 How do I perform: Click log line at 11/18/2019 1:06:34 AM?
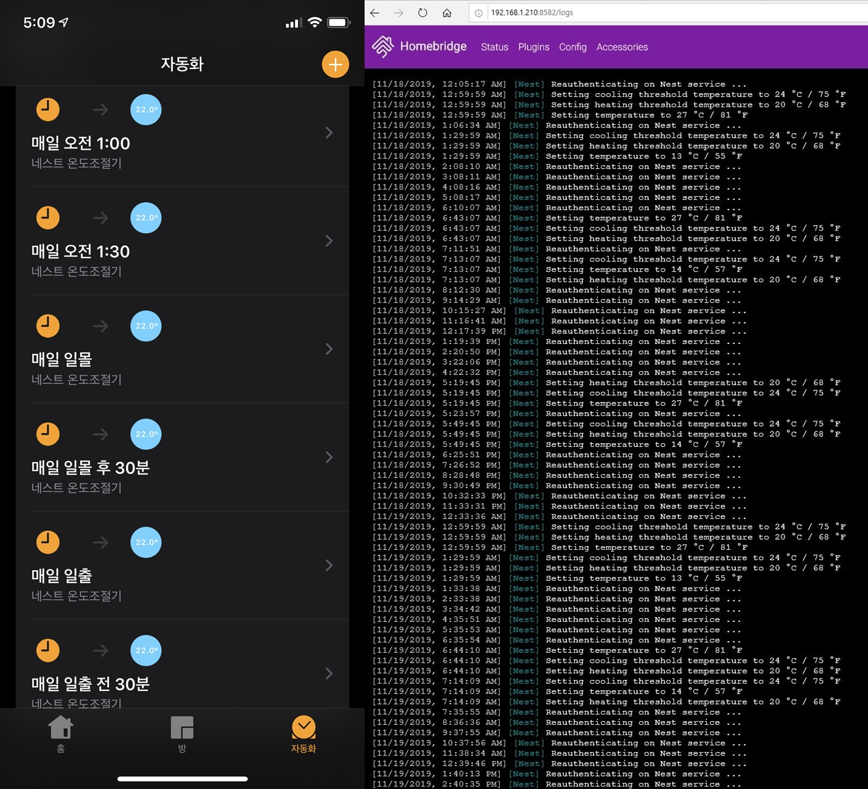point(557,125)
